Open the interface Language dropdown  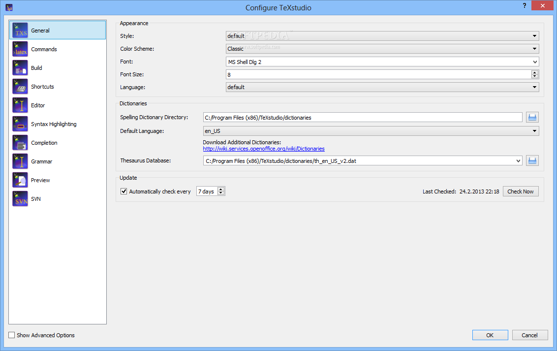tap(382, 87)
